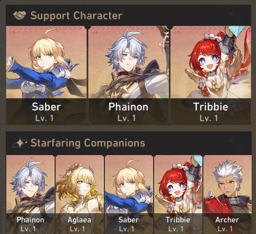
Task: Click the Lv. 1 text under support Tribbie
Action: click(209, 118)
